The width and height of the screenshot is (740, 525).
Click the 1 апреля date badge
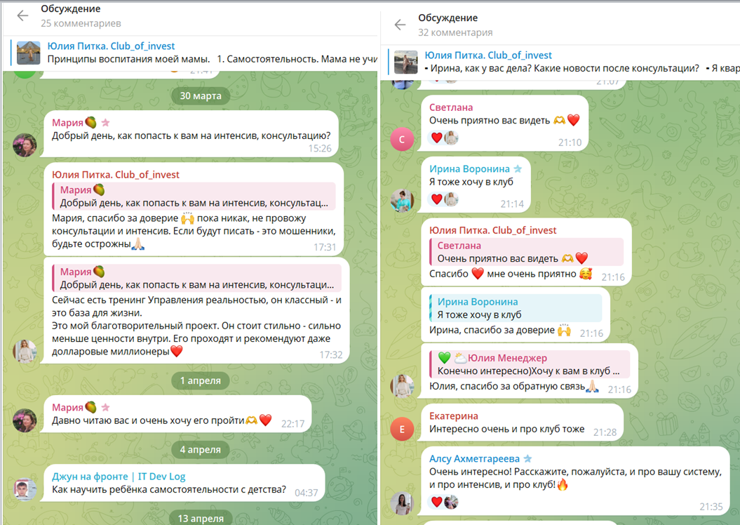tap(201, 380)
